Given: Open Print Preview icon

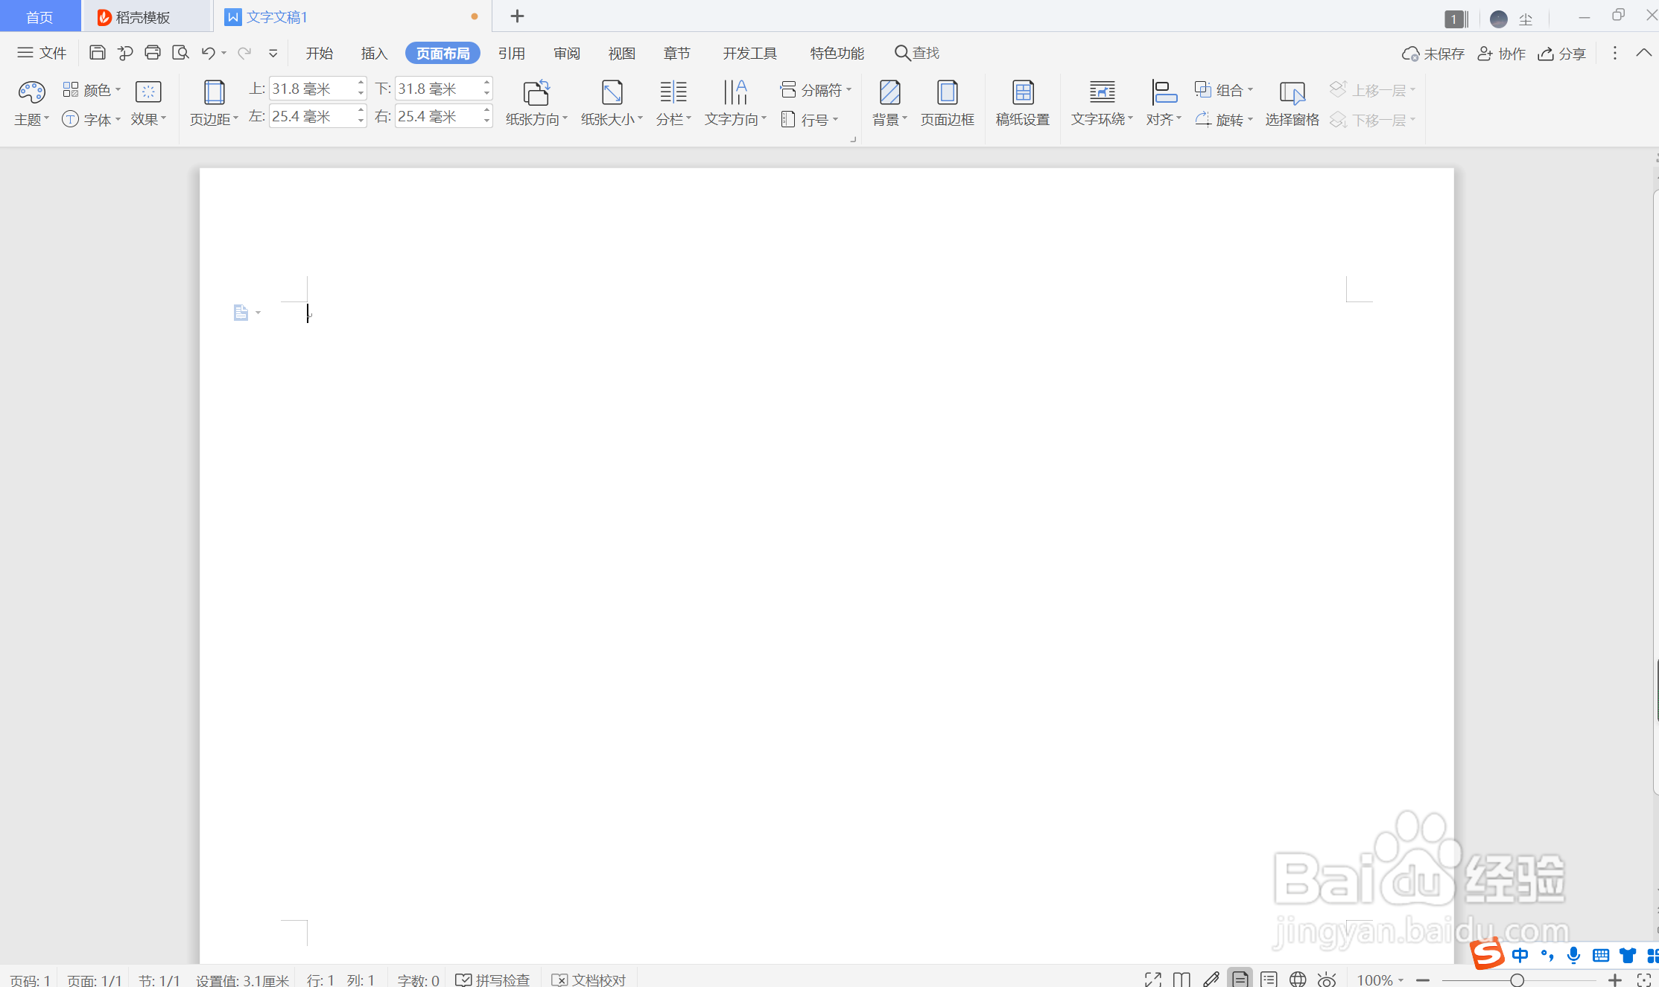Looking at the screenshot, I should [x=180, y=53].
